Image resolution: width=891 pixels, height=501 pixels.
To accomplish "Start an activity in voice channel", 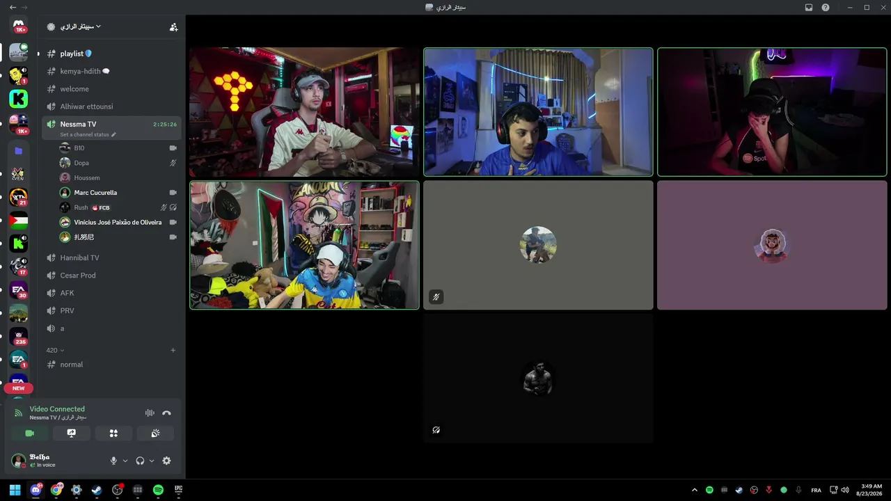I will (113, 433).
